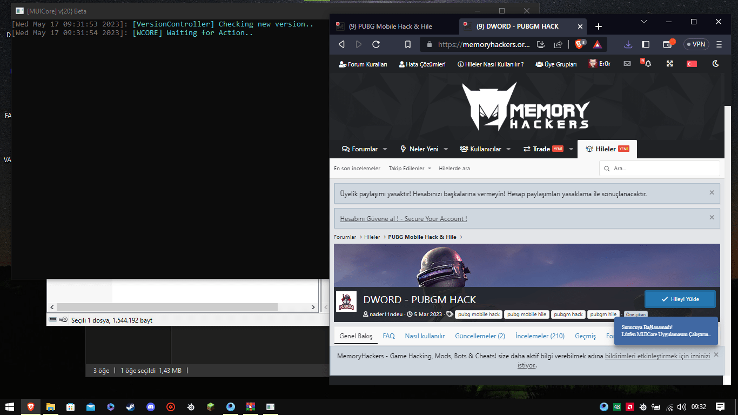The image size is (738, 415).
Task: Open File Explorer from the taskbar
Action: coord(50,407)
